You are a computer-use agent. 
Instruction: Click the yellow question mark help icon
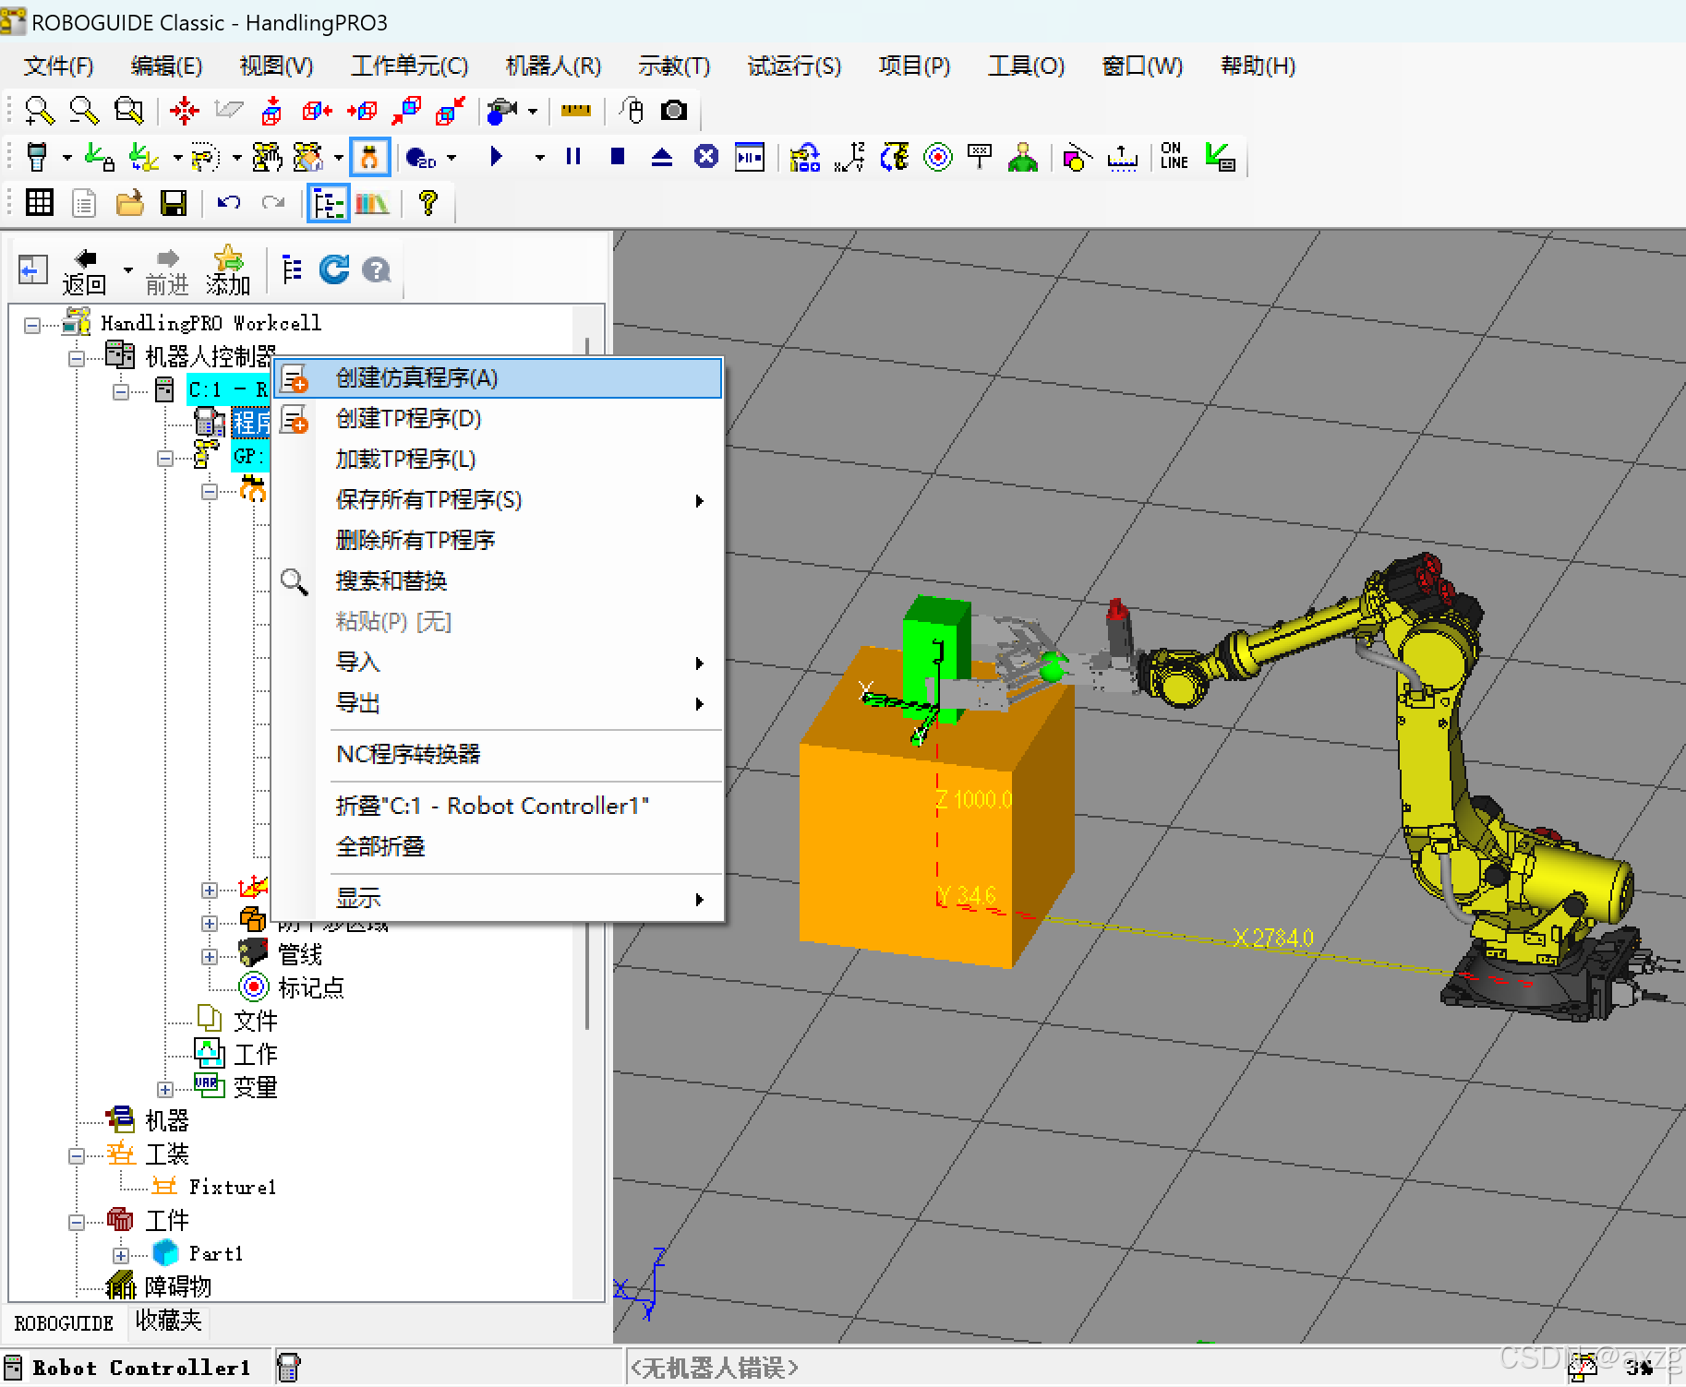pos(428,202)
